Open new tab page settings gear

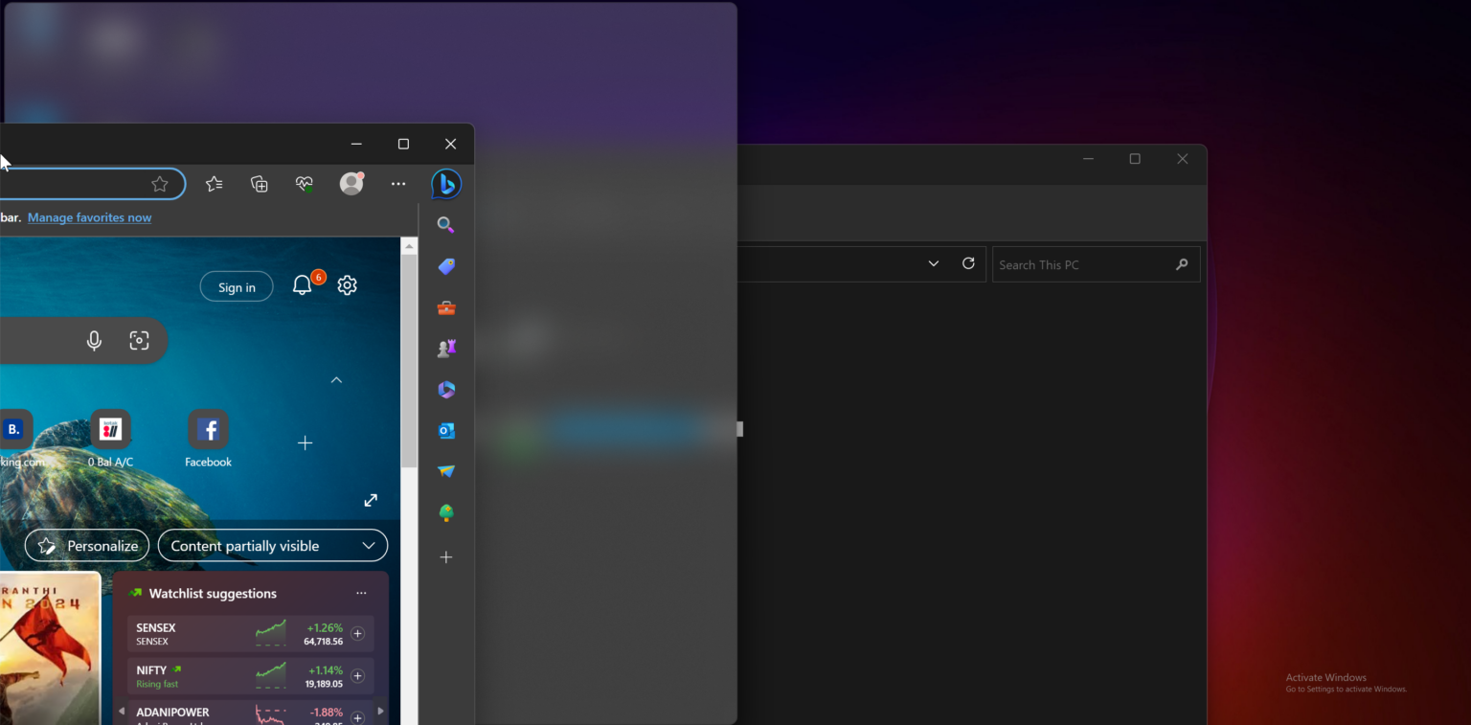pyautogui.click(x=348, y=285)
